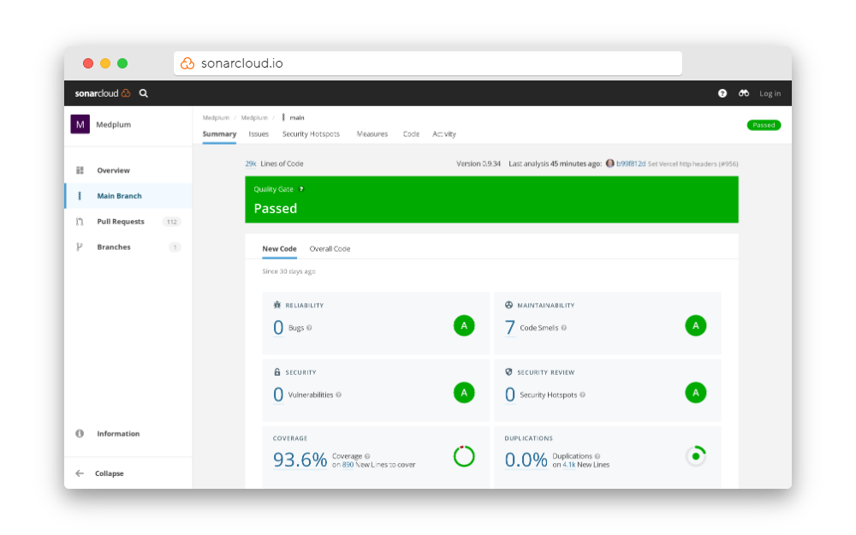Image resolution: width=856 pixels, height=535 pixels.
Task: Open the help question mark icon
Action: click(722, 93)
